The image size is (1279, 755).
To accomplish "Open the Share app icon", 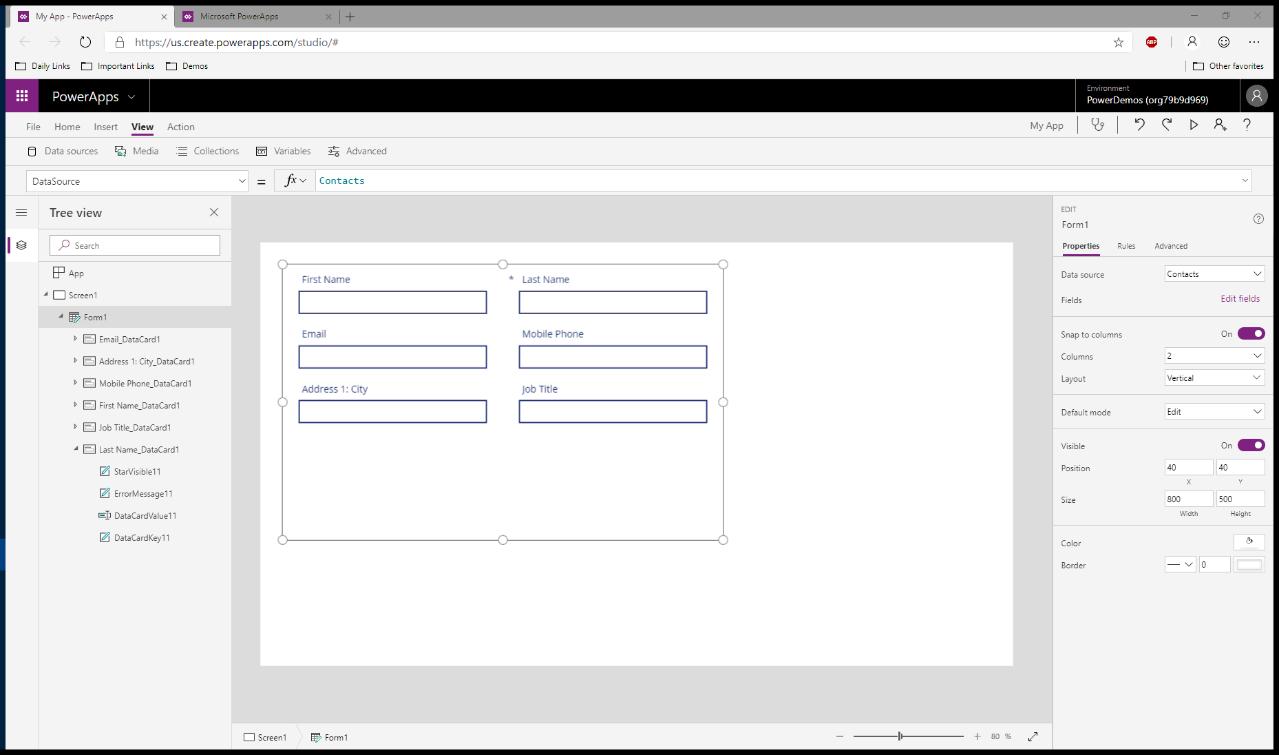I will pyautogui.click(x=1220, y=125).
